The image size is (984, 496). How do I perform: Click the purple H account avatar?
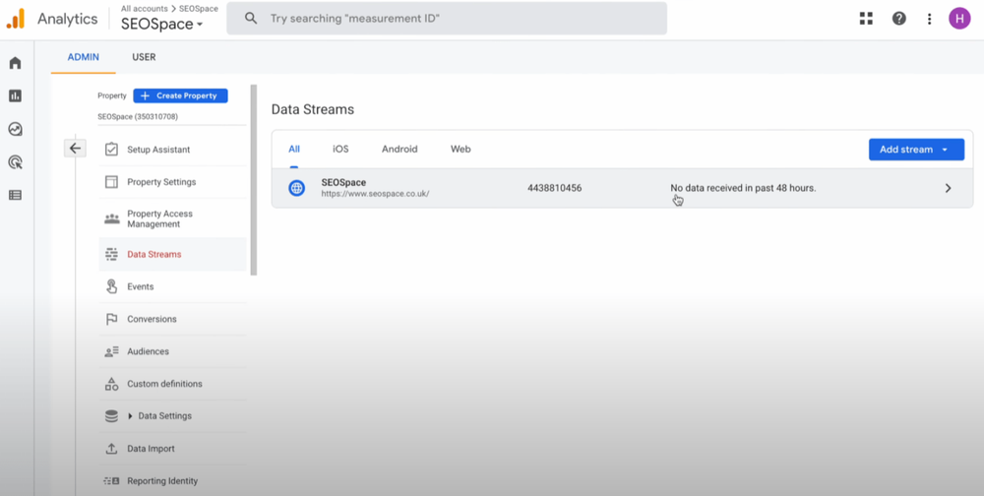[x=959, y=19]
